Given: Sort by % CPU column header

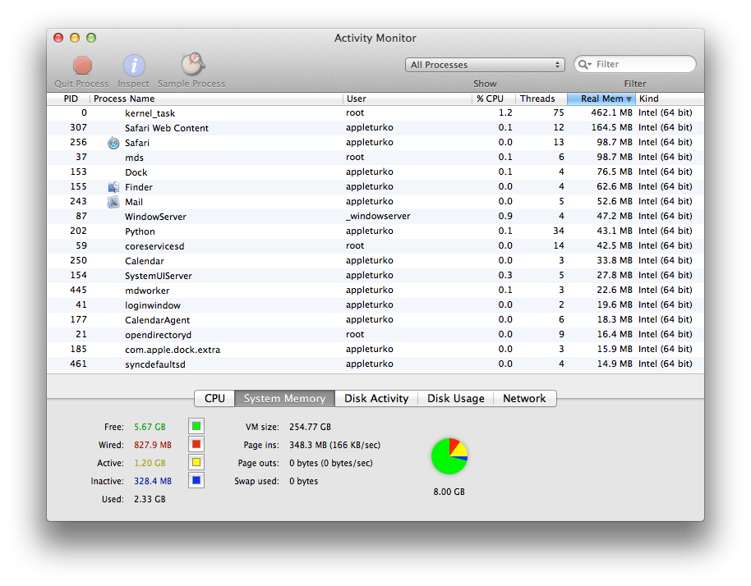Looking at the screenshot, I should click(x=493, y=98).
